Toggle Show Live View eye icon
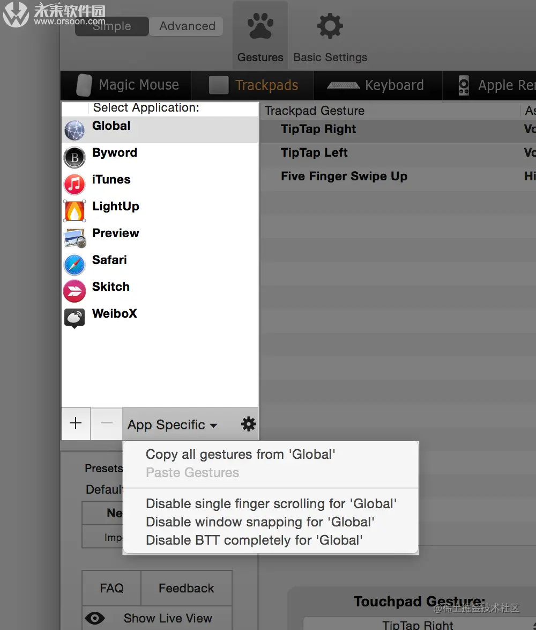Viewport: 536px width, 630px height. click(x=95, y=618)
